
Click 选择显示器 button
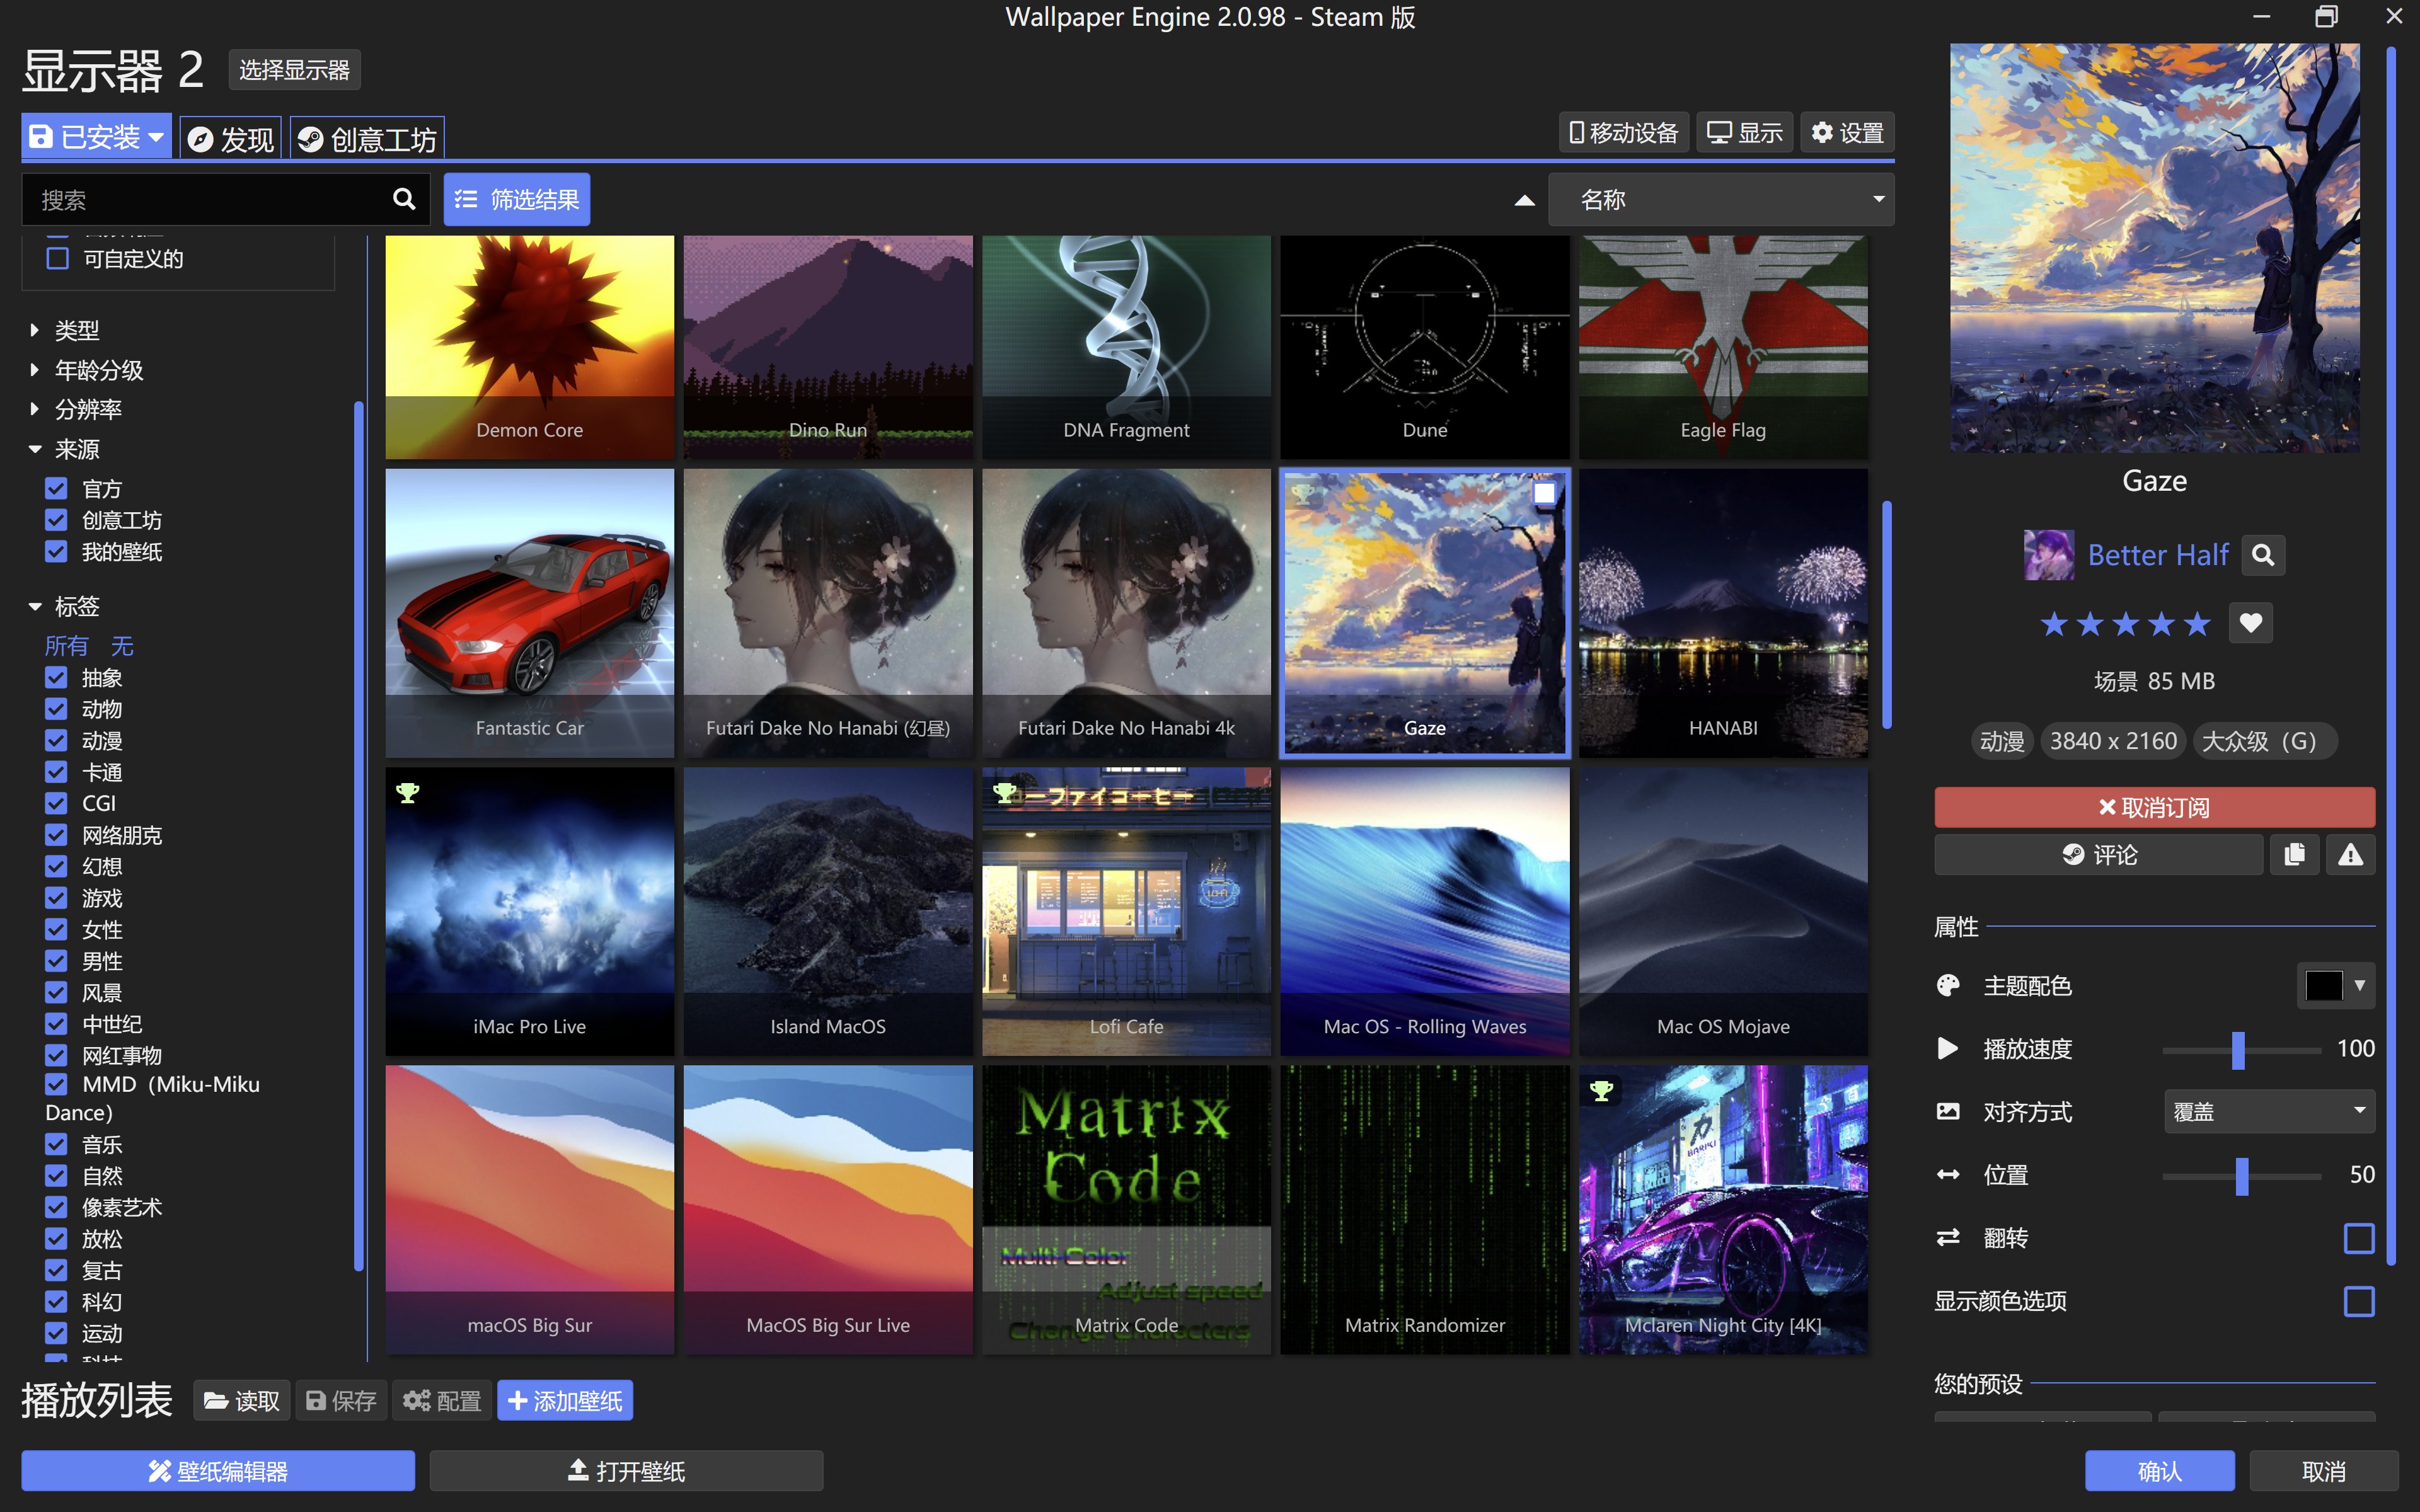tap(294, 70)
